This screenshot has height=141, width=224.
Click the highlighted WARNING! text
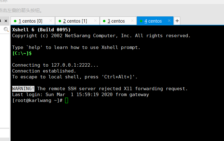coord(23,89)
